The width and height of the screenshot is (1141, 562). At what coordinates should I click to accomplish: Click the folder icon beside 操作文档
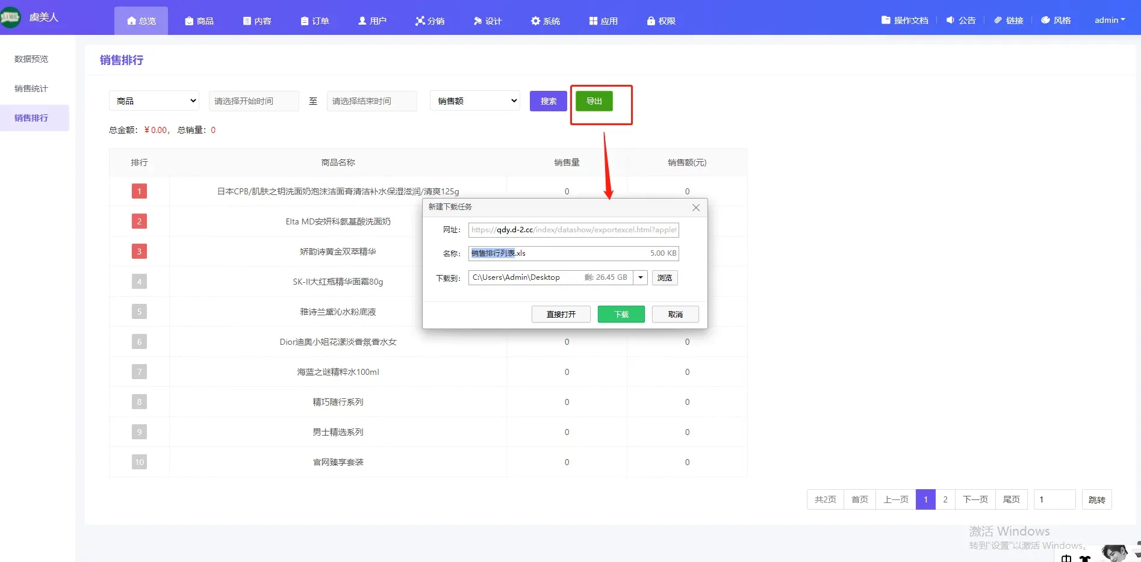pos(886,20)
